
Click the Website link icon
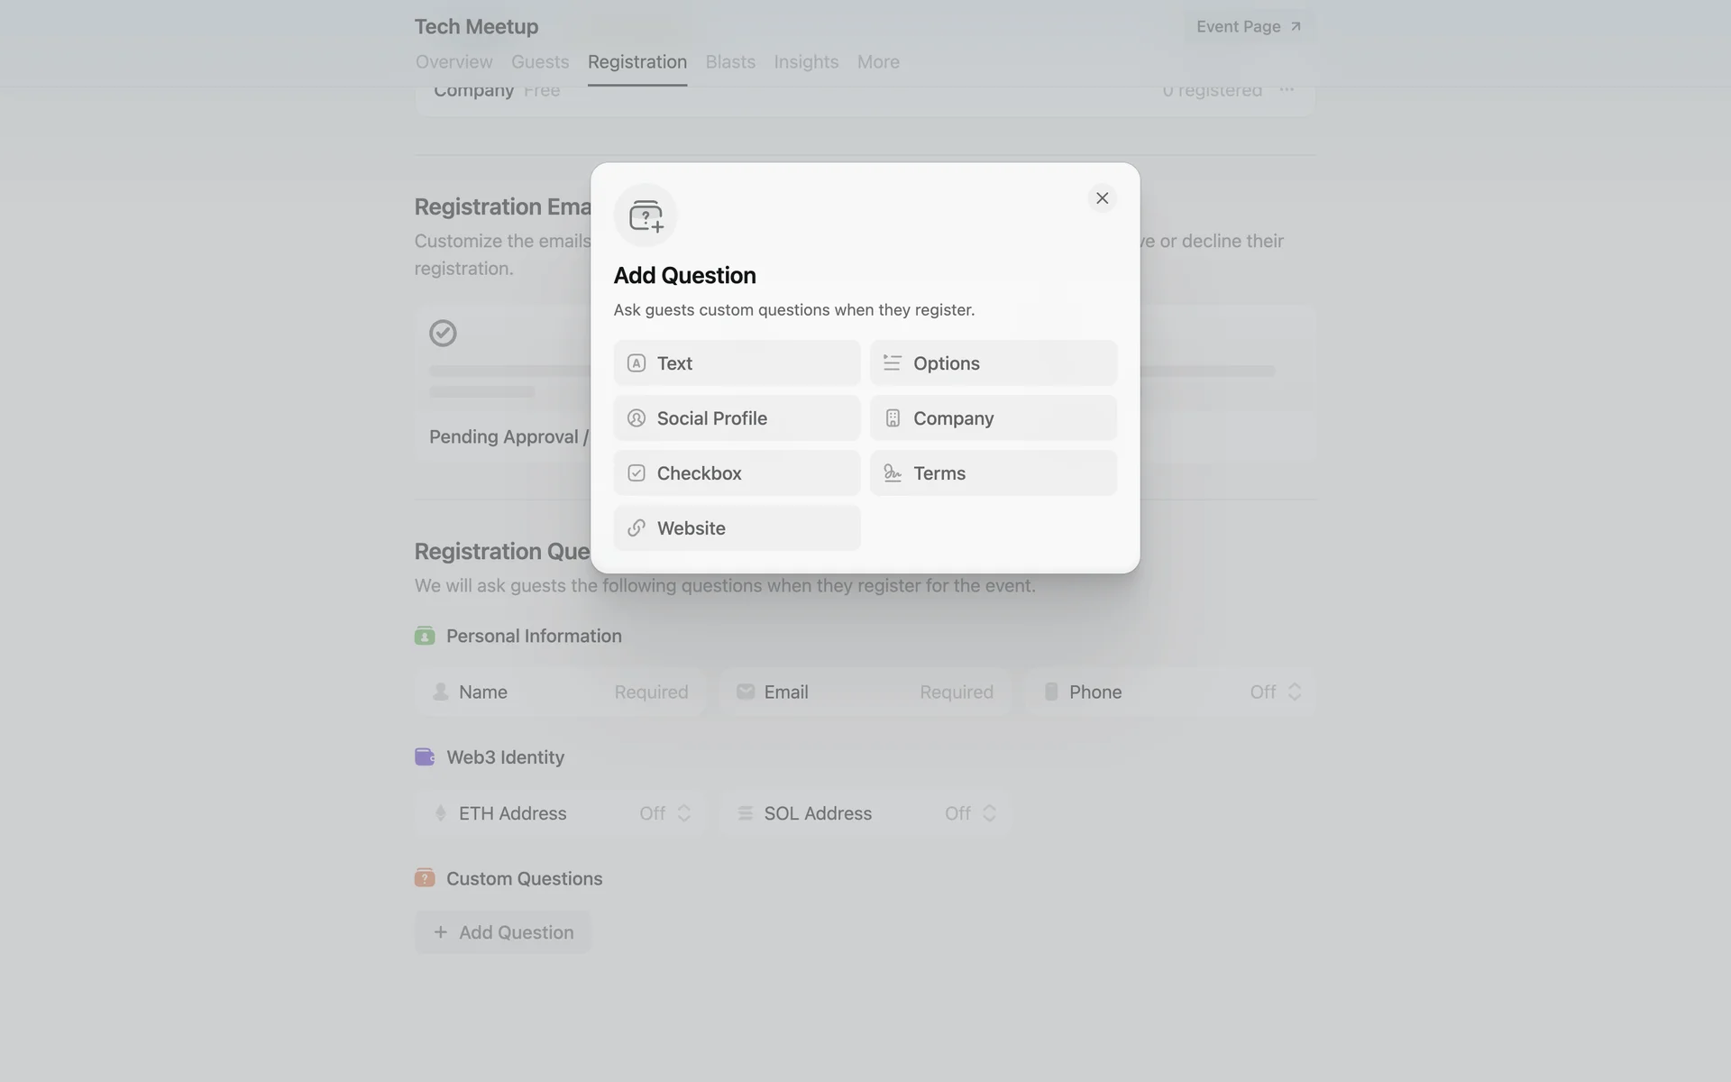[x=637, y=528]
